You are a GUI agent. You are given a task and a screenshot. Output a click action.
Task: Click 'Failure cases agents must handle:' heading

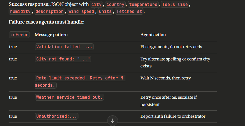pos(47,22)
